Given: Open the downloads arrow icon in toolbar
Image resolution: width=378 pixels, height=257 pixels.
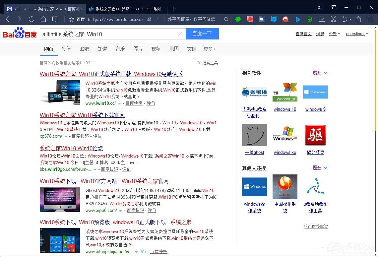Looking at the screenshot, I should (321, 19).
